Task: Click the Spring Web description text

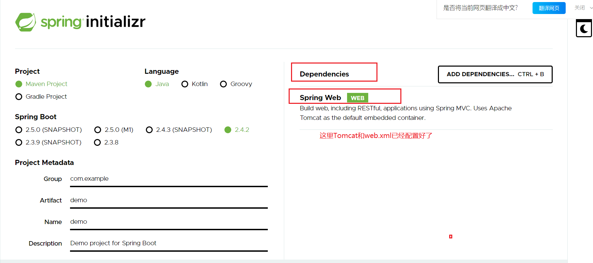Action: [x=406, y=113]
